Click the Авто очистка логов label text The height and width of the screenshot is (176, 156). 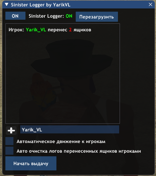pos(79,151)
